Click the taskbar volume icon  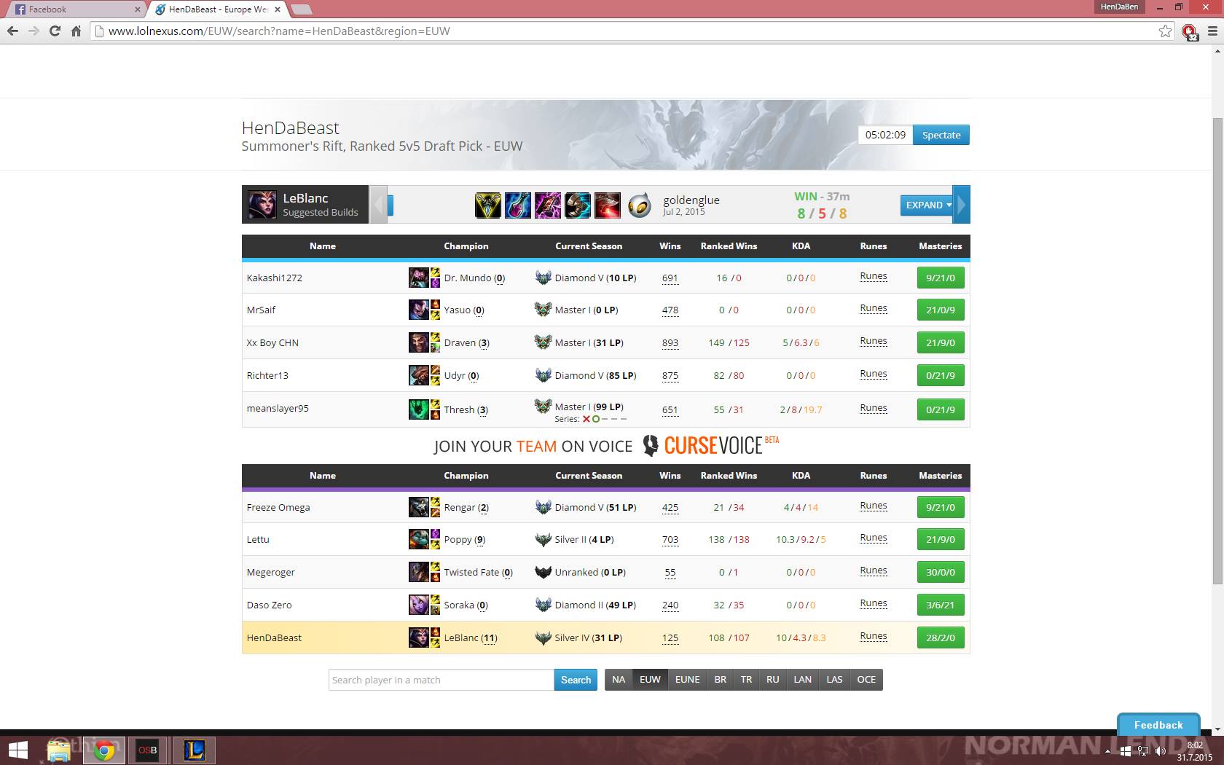[1160, 750]
